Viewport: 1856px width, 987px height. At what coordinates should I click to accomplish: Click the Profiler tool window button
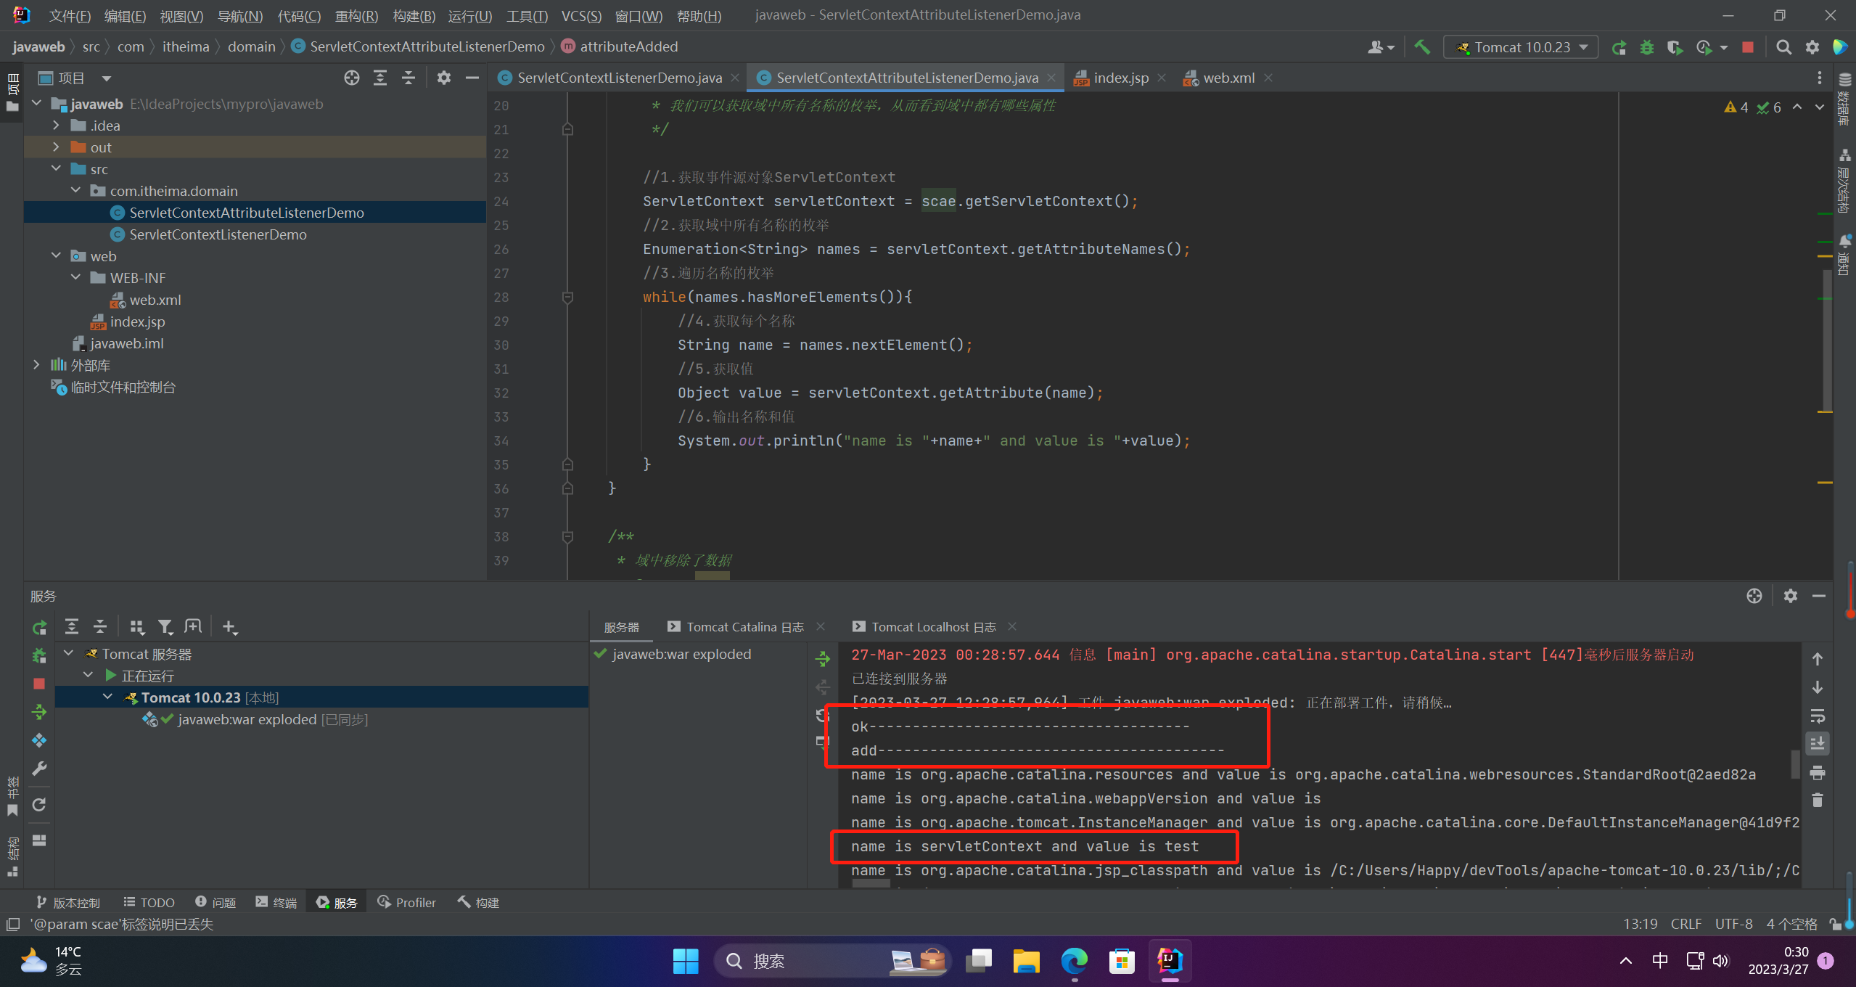click(407, 902)
